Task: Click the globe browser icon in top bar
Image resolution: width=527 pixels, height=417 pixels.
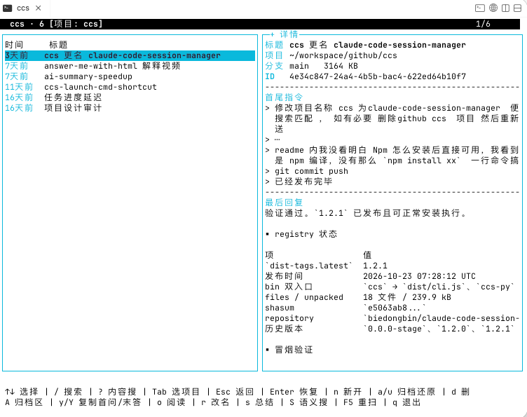Action: click(x=493, y=8)
